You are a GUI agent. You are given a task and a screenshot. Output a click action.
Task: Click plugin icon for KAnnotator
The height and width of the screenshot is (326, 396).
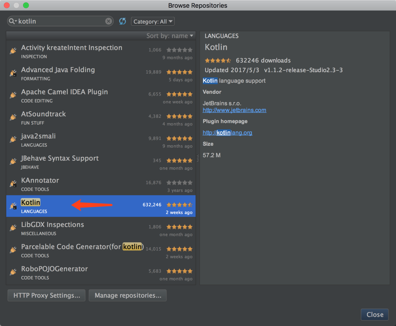pyautogui.click(x=13, y=183)
